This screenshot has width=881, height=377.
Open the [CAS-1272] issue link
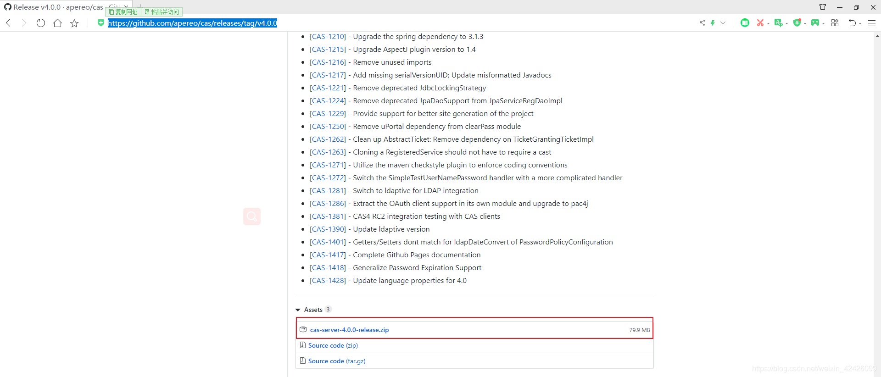(328, 178)
